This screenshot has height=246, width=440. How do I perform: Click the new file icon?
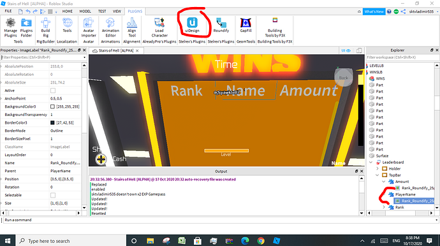pyautogui.click(x=20, y=11)
